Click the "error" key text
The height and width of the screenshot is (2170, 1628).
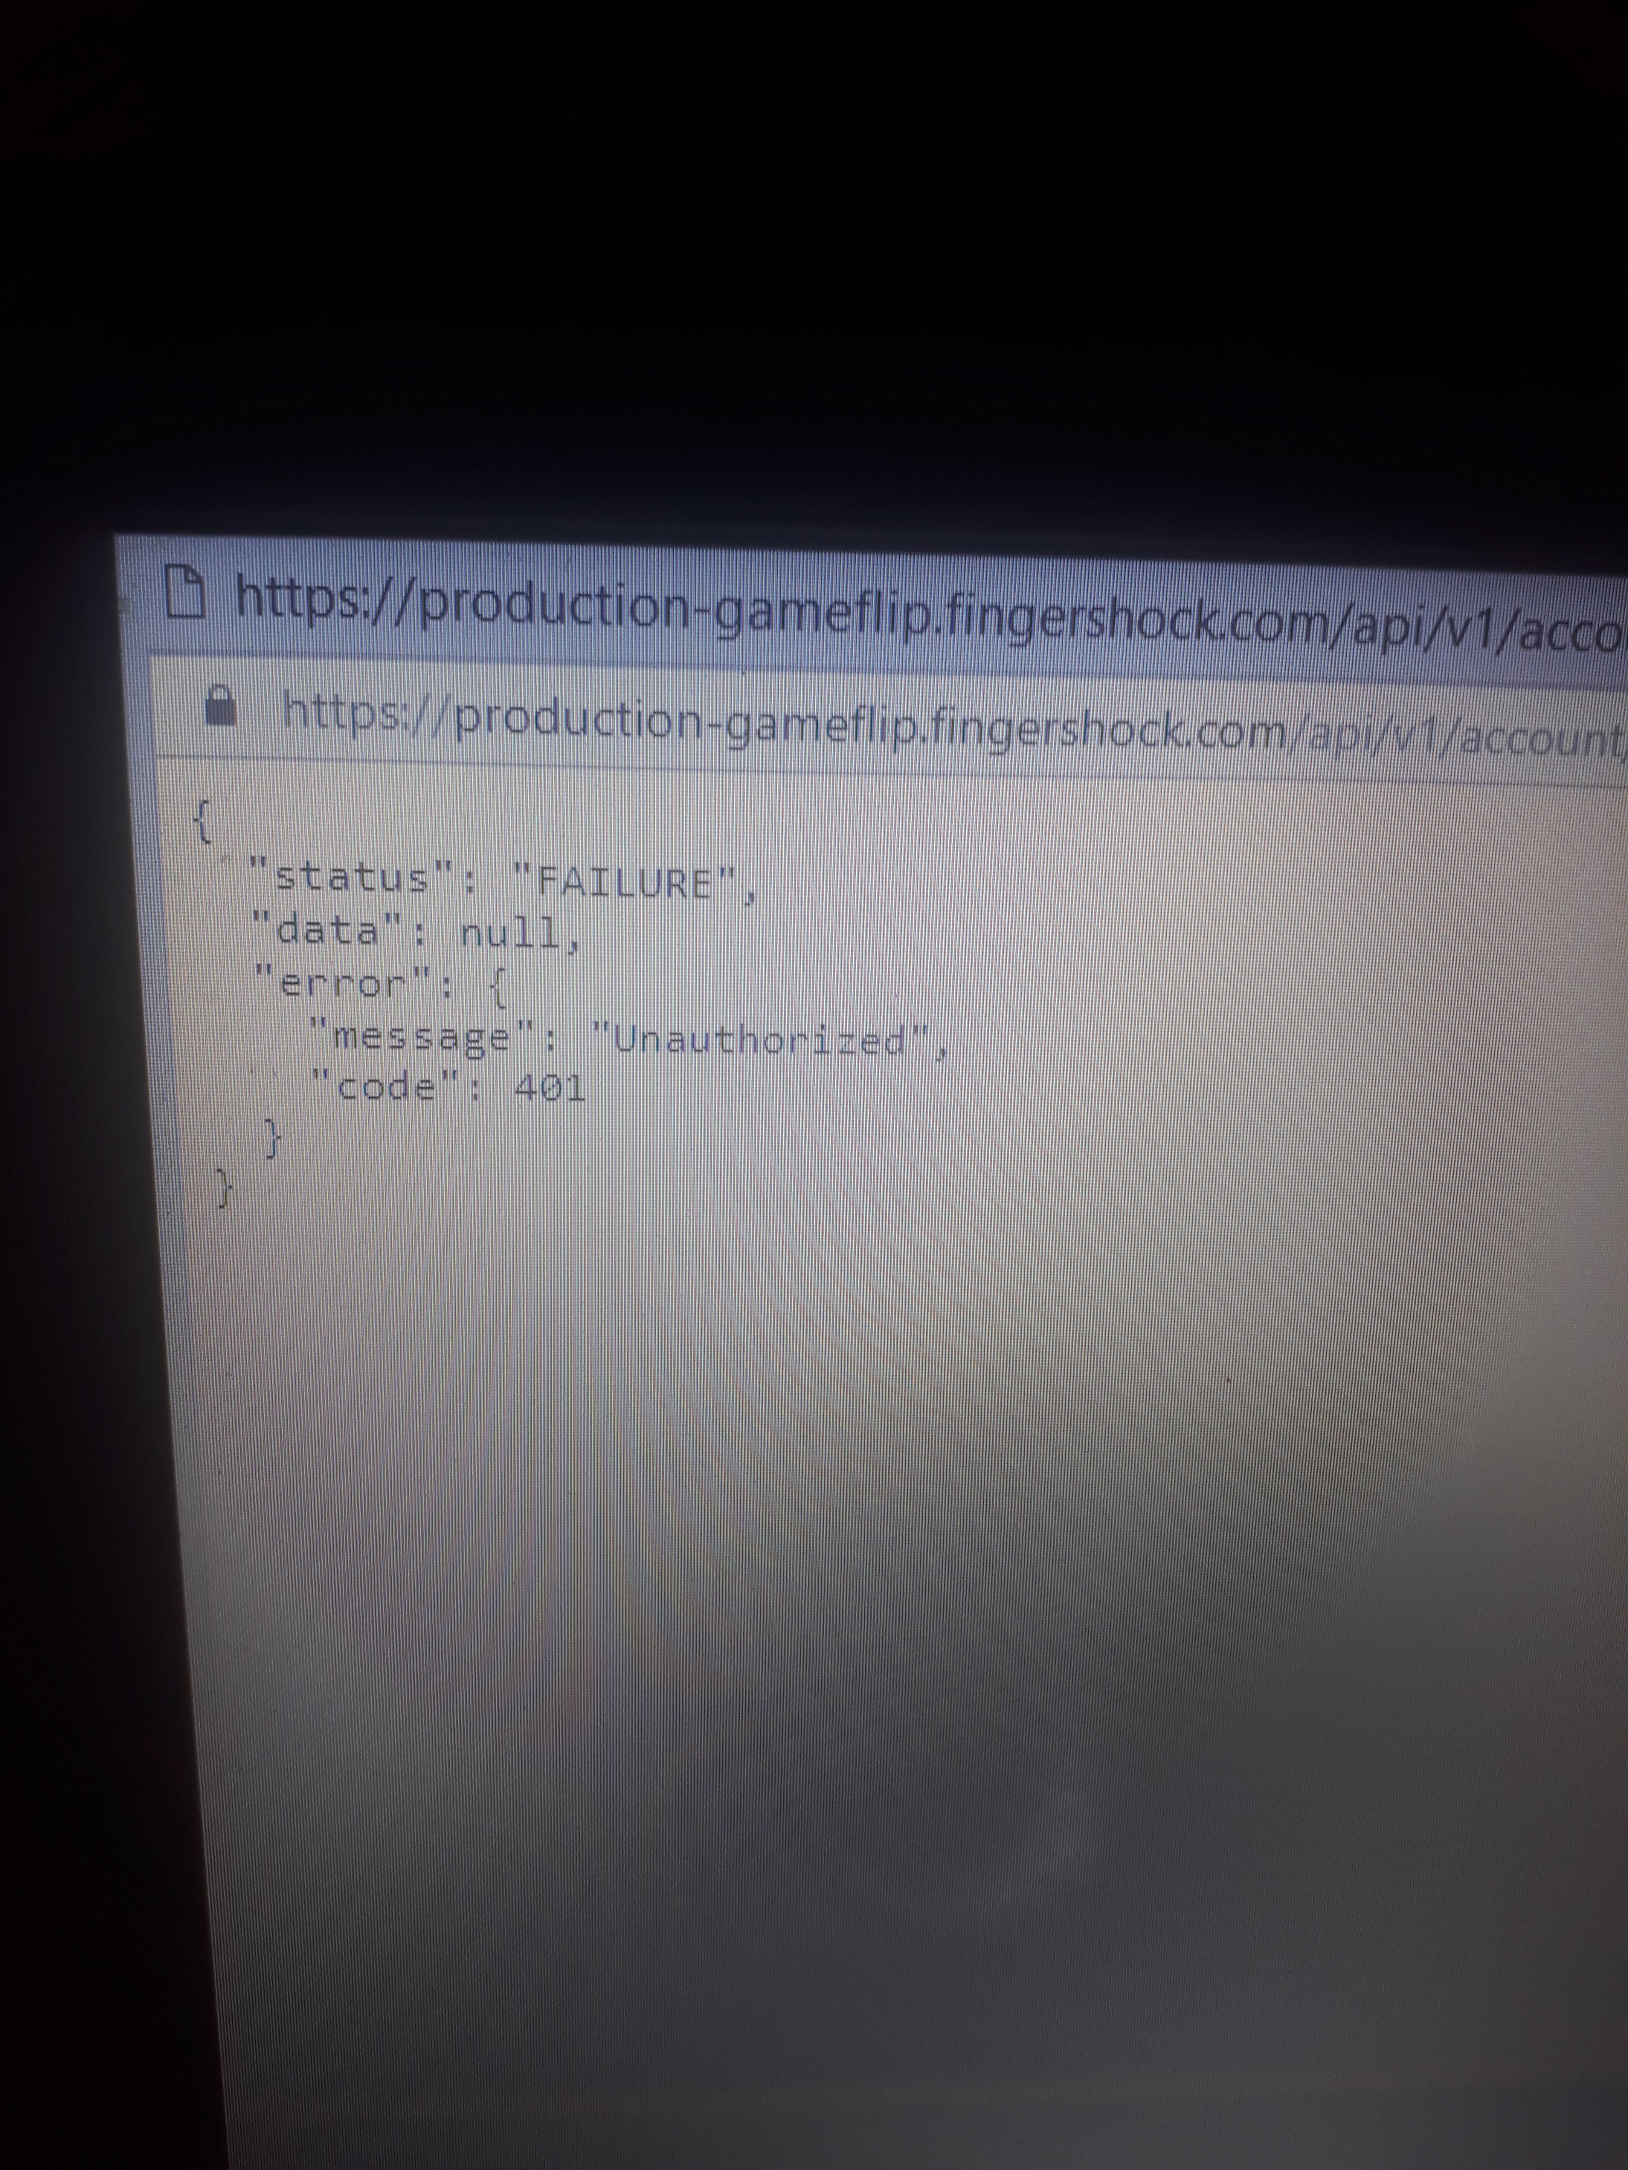(344, 982)
